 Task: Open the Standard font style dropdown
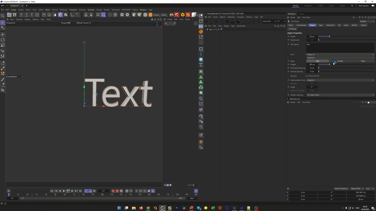[340, 58]
